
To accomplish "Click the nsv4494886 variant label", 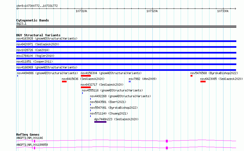I will (47, 73).
